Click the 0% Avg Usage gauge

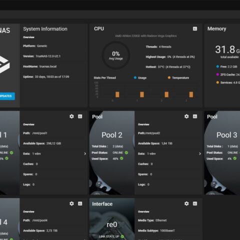(116, 55)
